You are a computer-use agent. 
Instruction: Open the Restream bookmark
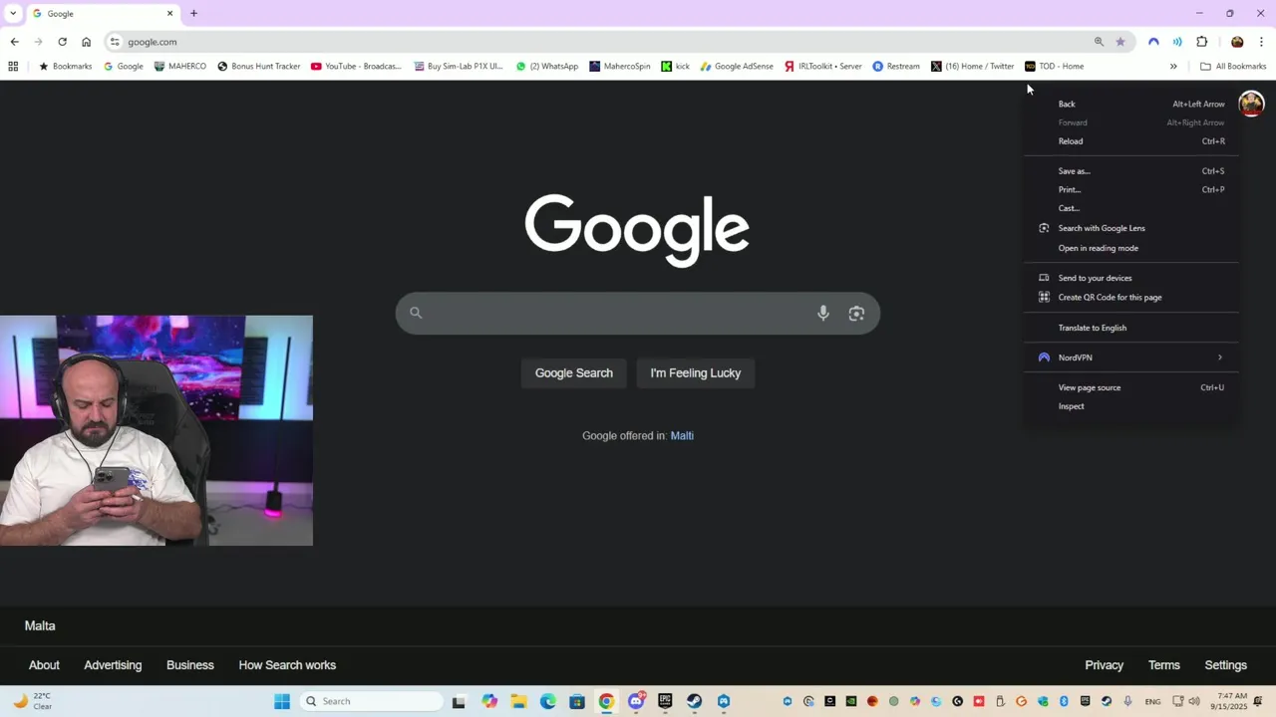pyautogui.click(x=896, y=66)
